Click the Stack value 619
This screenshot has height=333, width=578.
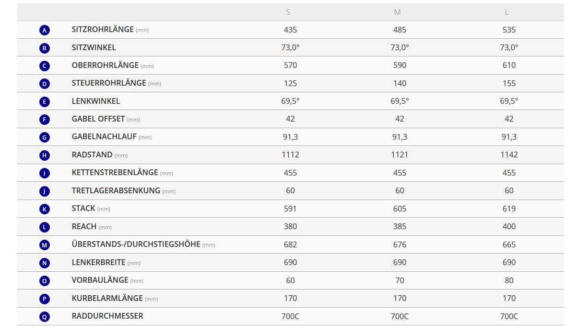pyautogui.click(x=509, y=209)
